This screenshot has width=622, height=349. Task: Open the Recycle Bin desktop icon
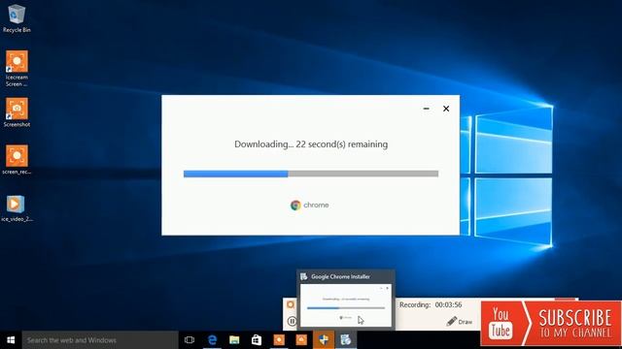pos(17,18)
